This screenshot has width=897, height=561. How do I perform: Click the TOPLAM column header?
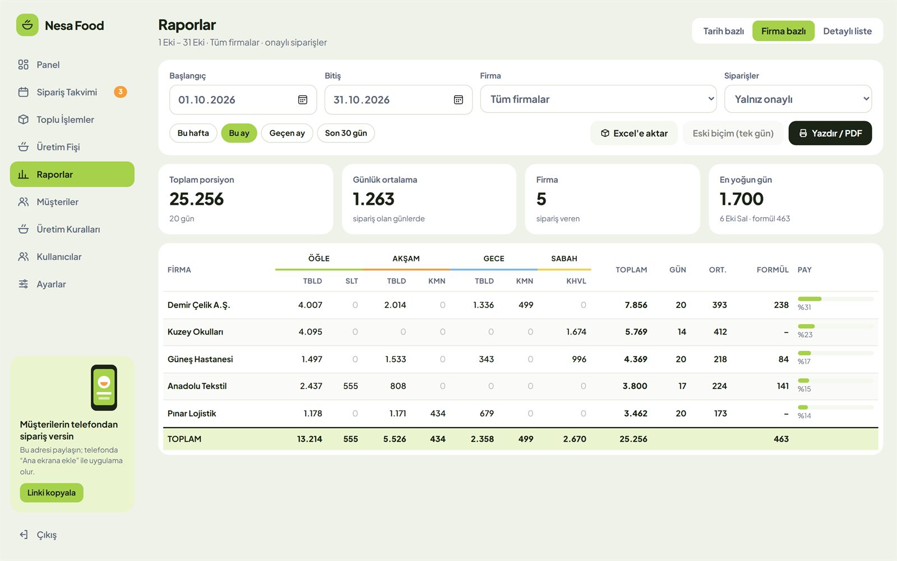pyautogui.click(x=631, y=270)
